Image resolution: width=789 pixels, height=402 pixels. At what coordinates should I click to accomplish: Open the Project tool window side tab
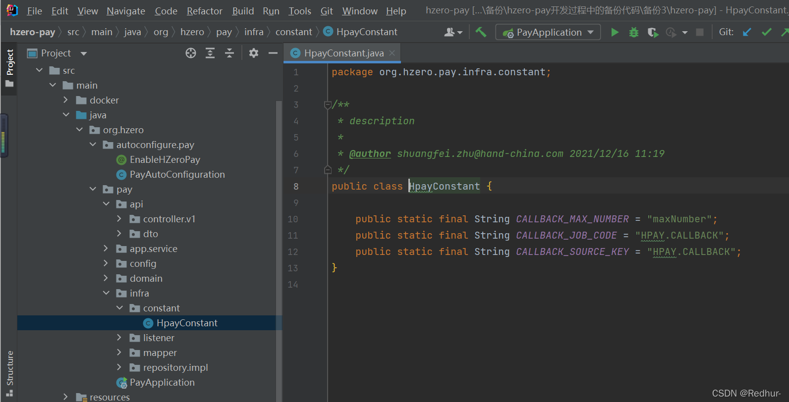[9, 68]
